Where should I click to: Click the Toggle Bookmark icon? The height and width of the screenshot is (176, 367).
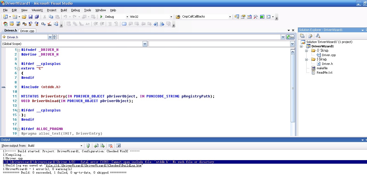tap(124, 24)
